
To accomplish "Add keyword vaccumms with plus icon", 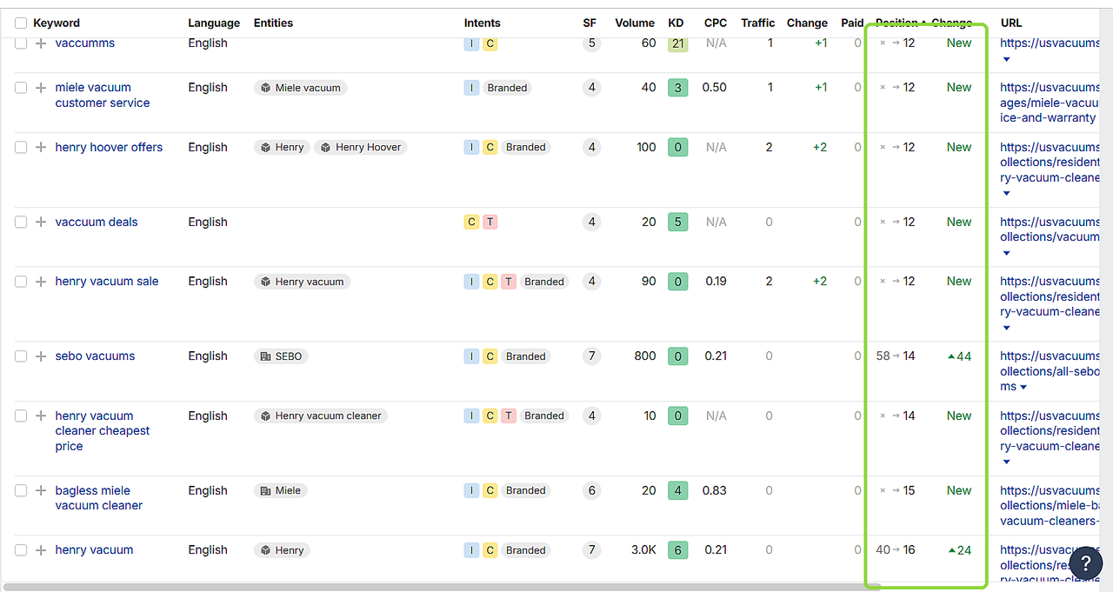I will click(x=41, y=43).
